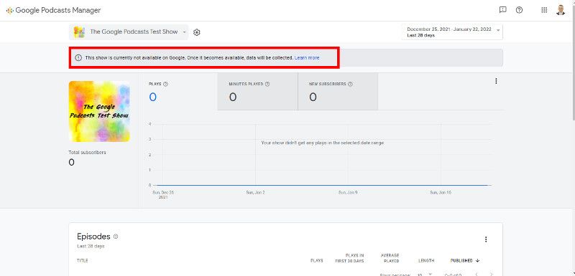Viewport: 575px width, 276px height.
Task: Click Sun, Jan 2 axis label
Action: 255,192
